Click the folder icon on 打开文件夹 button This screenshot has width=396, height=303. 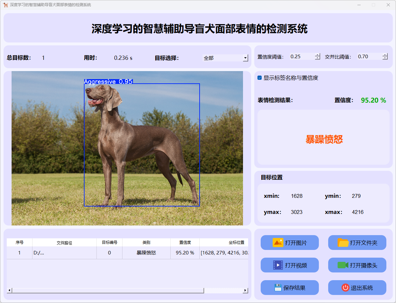[x=343, y=243]
